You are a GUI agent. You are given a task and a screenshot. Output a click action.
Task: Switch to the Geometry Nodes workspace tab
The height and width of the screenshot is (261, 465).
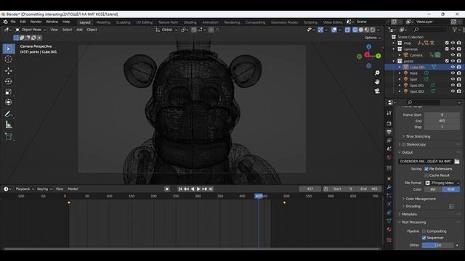(x=284, y=22)
